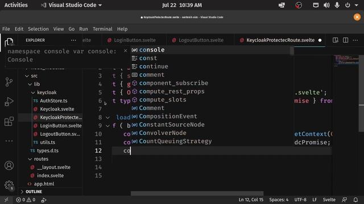364x204 pixels.
Task: Open the Run menu
Action: coord(84,29)
